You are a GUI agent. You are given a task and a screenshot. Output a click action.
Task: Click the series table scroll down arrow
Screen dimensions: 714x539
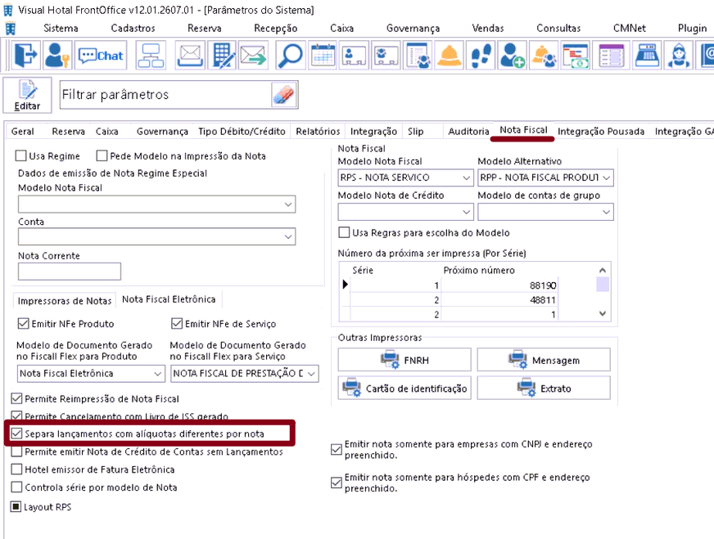pyautogui.click(x=603, y=314)
